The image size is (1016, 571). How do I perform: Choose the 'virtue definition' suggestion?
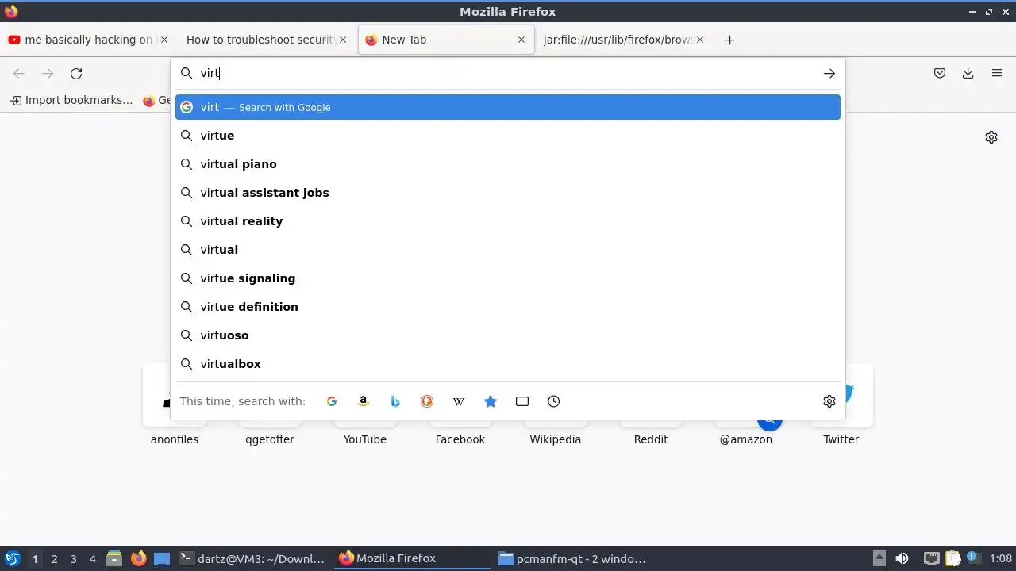(x=508, y=307)
